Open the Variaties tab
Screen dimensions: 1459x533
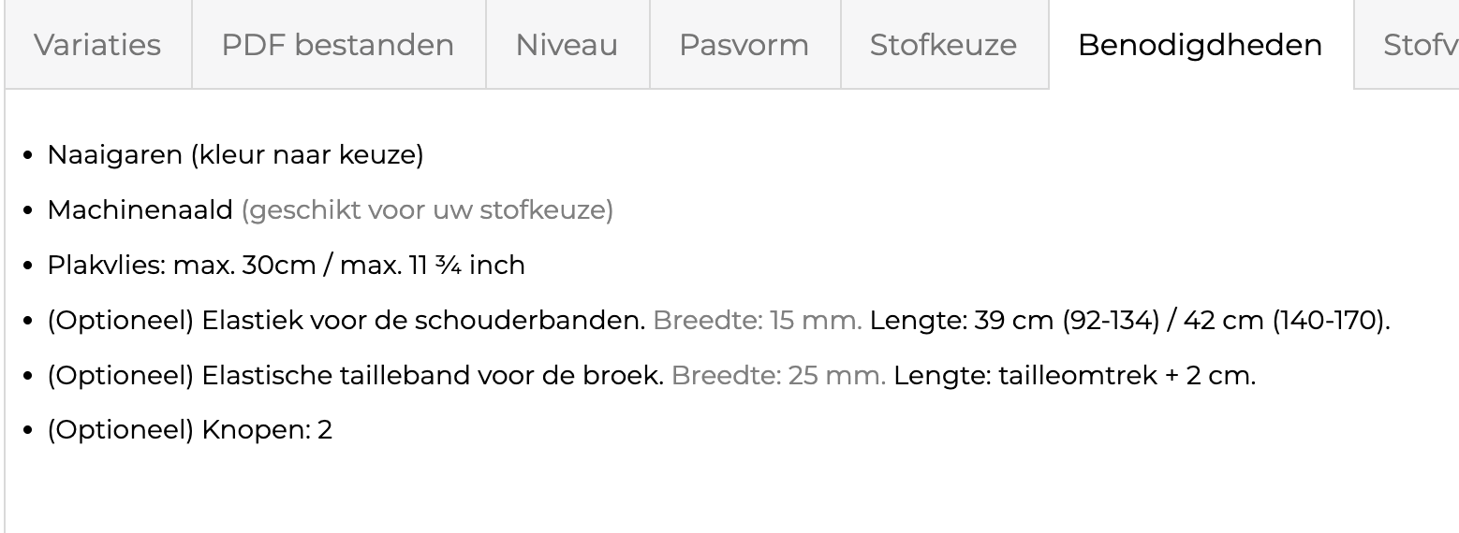pos(97,45)
